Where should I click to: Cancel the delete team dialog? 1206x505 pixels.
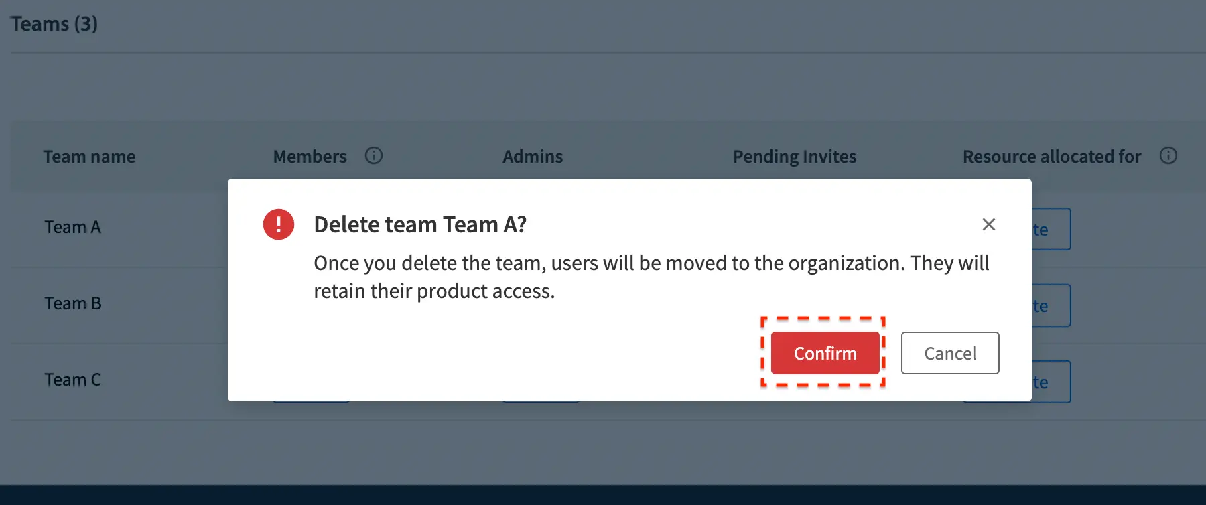(x=949, y=353)
